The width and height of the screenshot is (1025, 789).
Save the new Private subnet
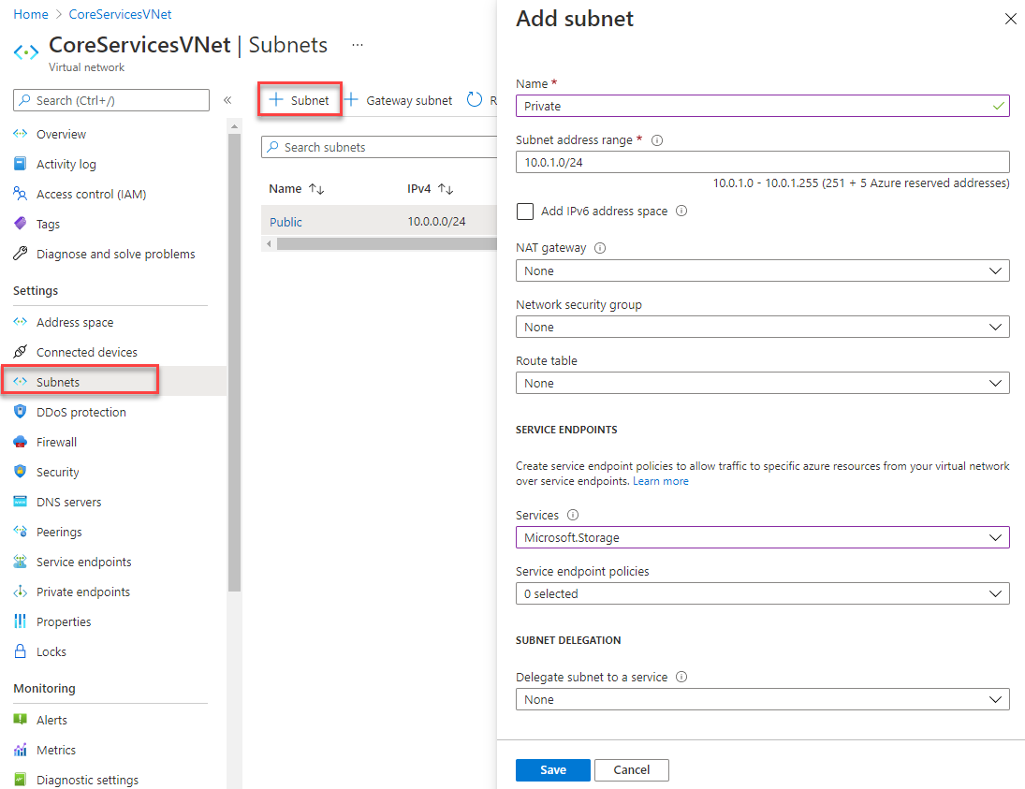(552, 769)
